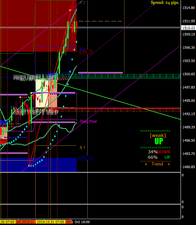
Task: Select the S 1 support label
Action: 82,148
